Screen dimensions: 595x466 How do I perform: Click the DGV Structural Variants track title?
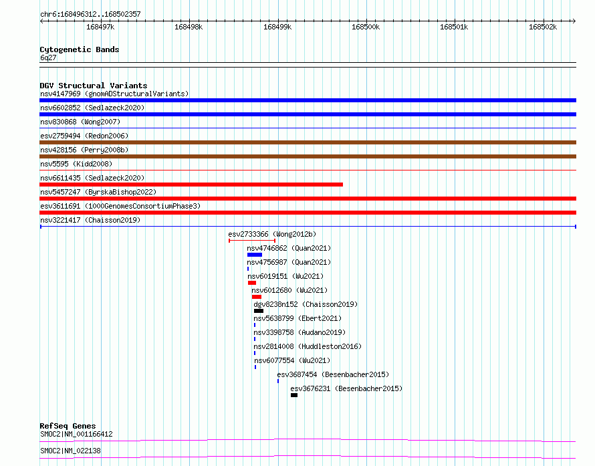click(x=94, y=86)
